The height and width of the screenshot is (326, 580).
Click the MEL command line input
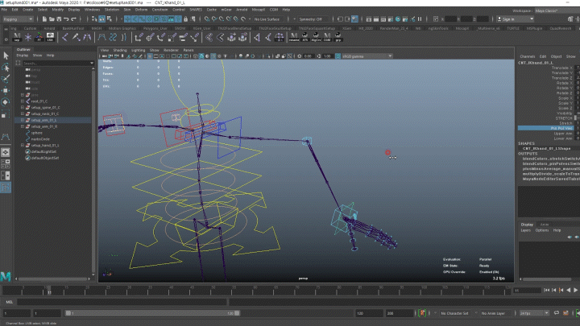coord(122,302)
